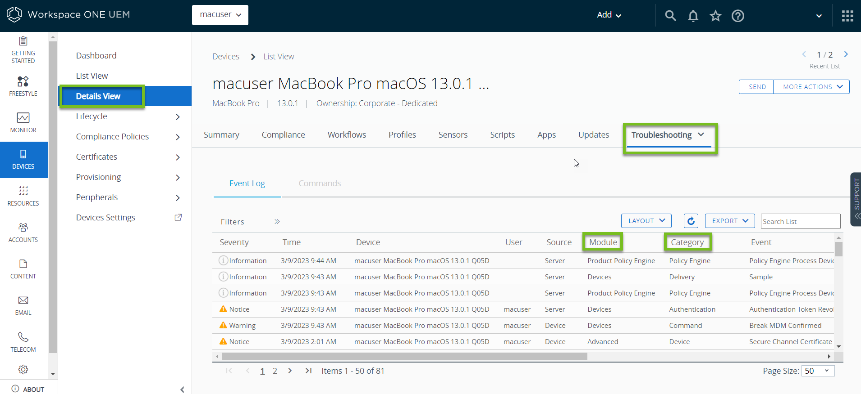Go to next device in Recent List

(x=846, y=54)
